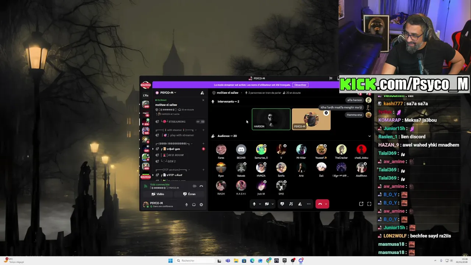Open Microsoft Edge in the taskbar

point(252,261)
